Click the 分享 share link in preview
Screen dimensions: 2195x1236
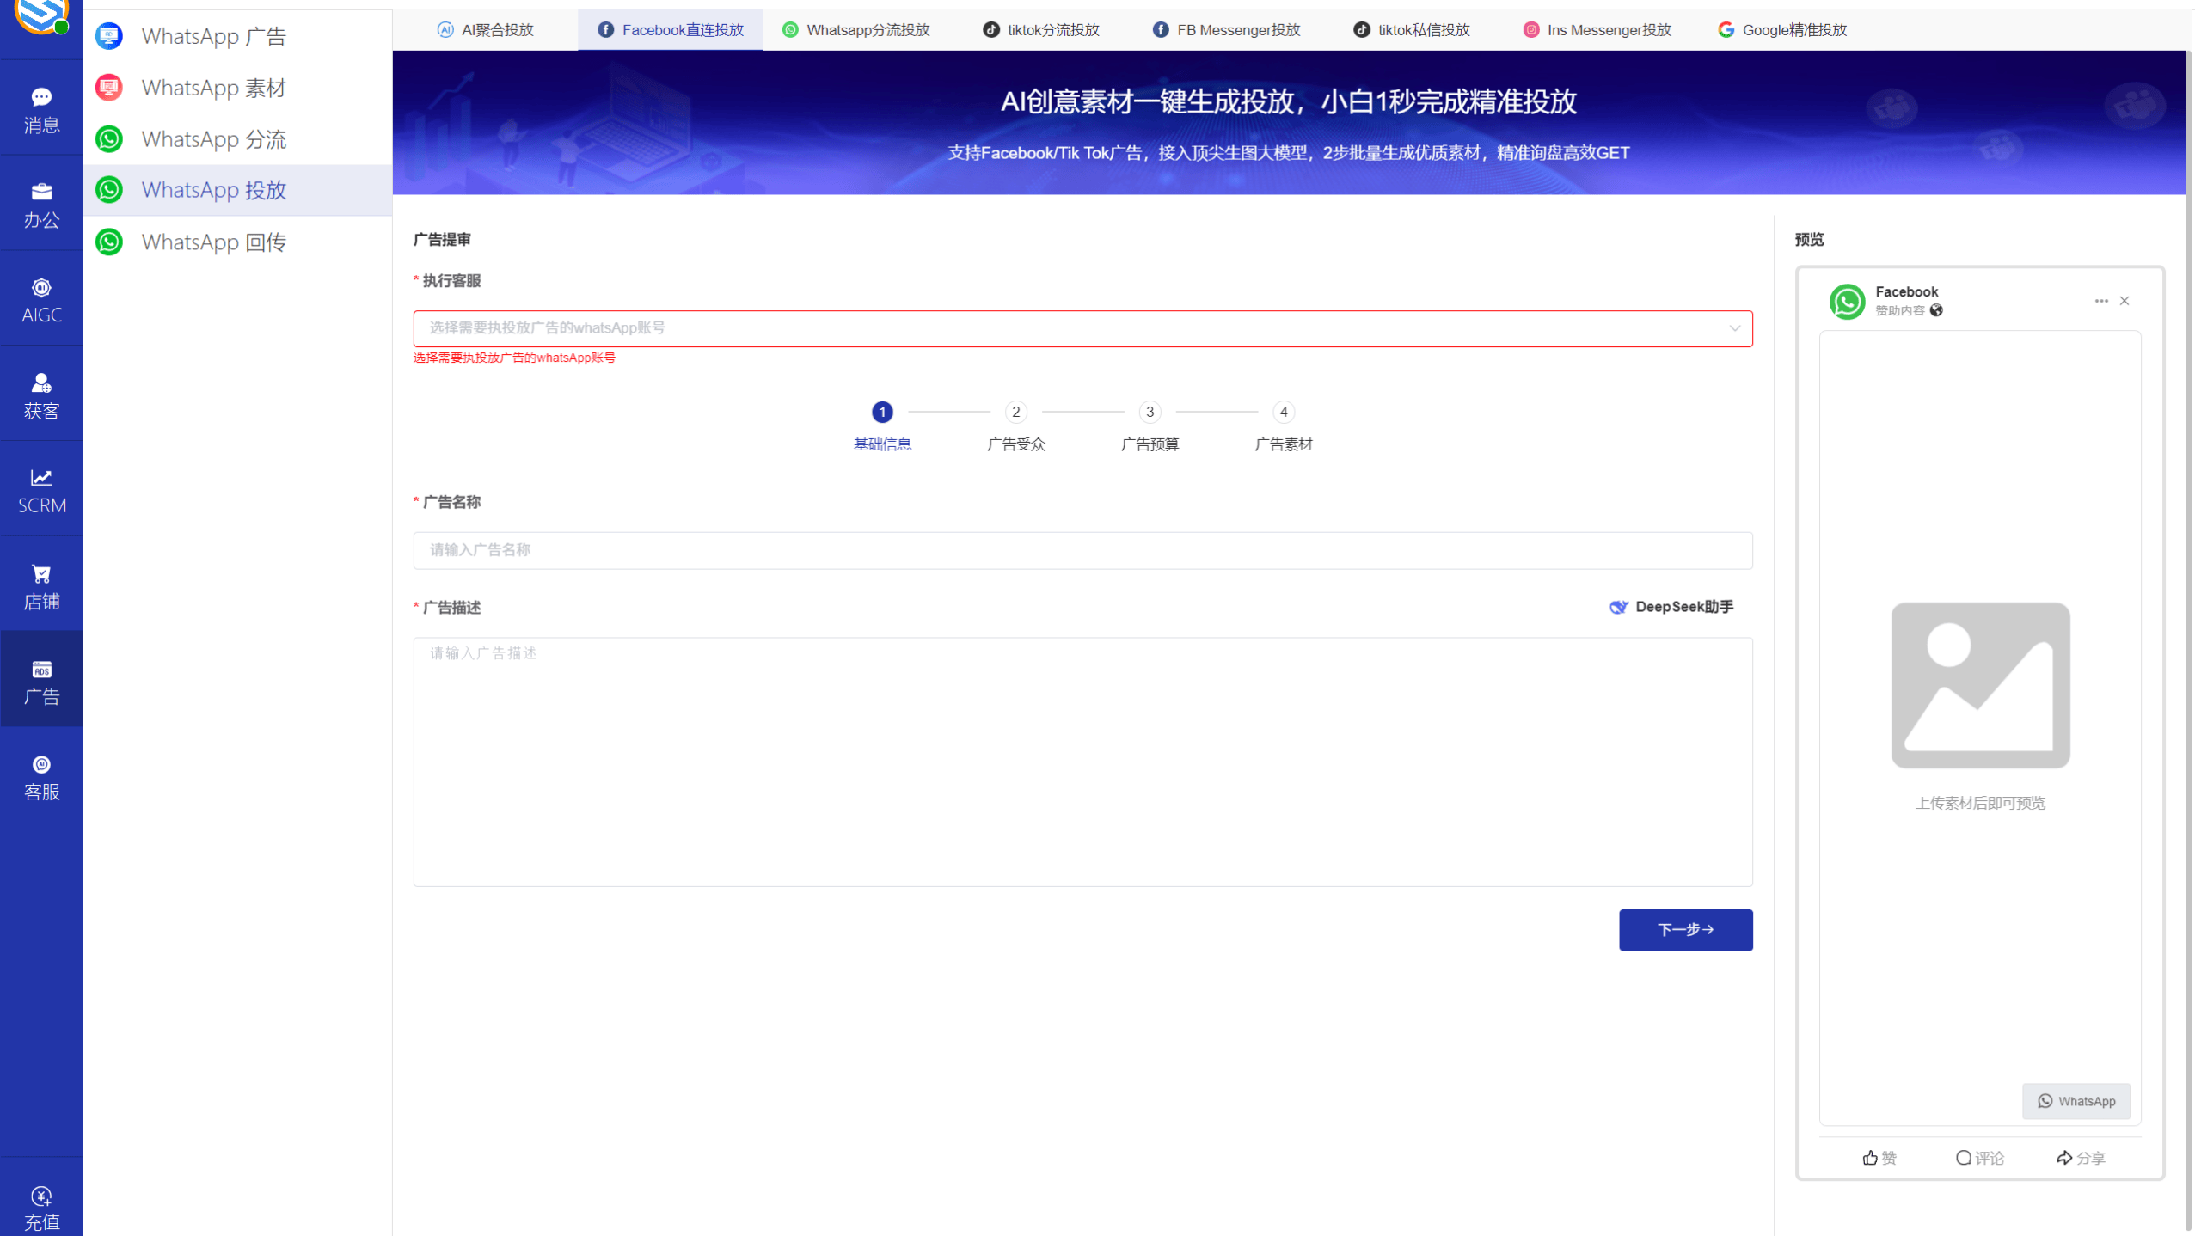point(2082,1158)
